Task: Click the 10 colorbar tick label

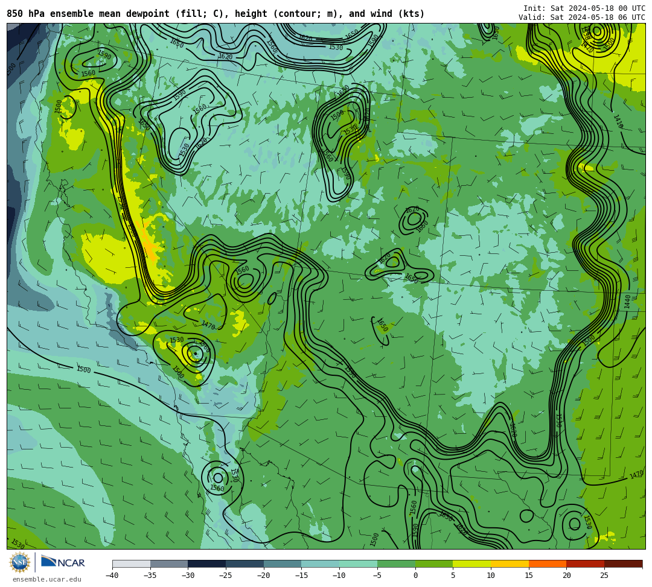Action: tap(491, 576)
